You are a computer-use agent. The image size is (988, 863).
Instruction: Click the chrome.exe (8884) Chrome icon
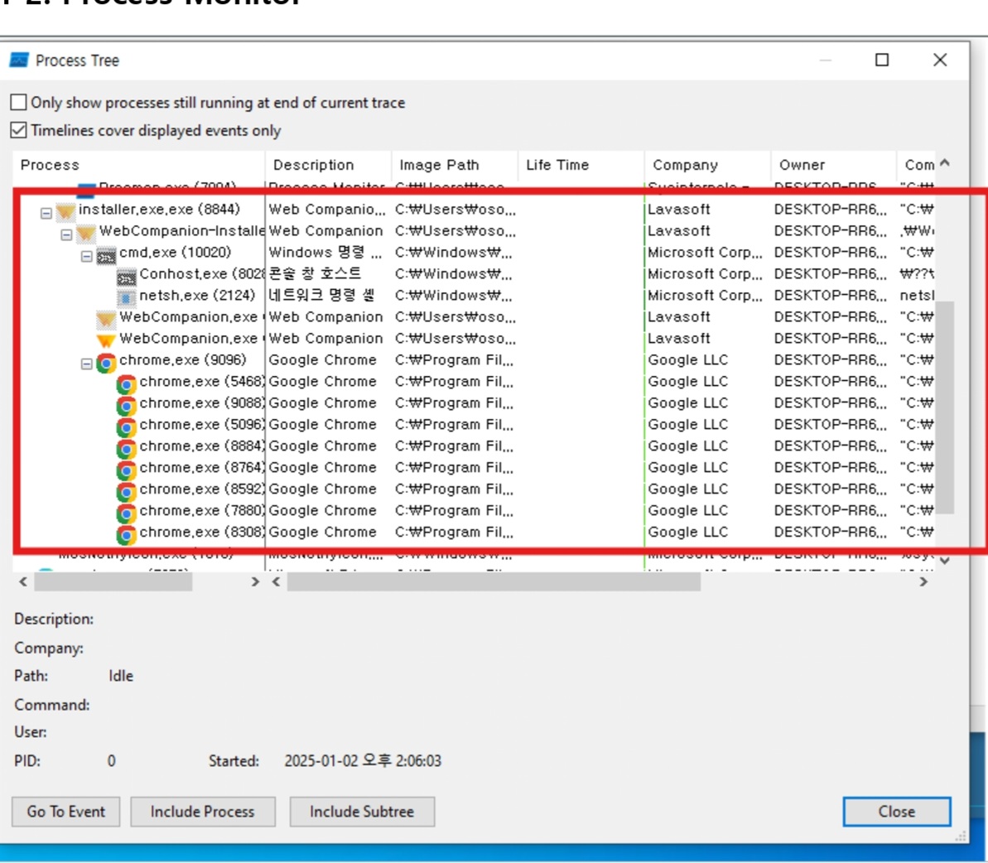click(x=126, y=449)
